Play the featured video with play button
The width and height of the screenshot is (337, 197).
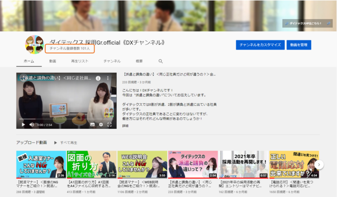click(23, 125)
